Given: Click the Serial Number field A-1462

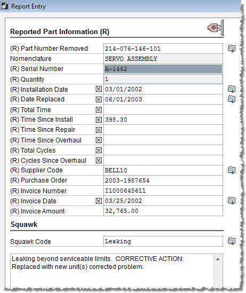Looking at the screenshot, I should [163, 69].
